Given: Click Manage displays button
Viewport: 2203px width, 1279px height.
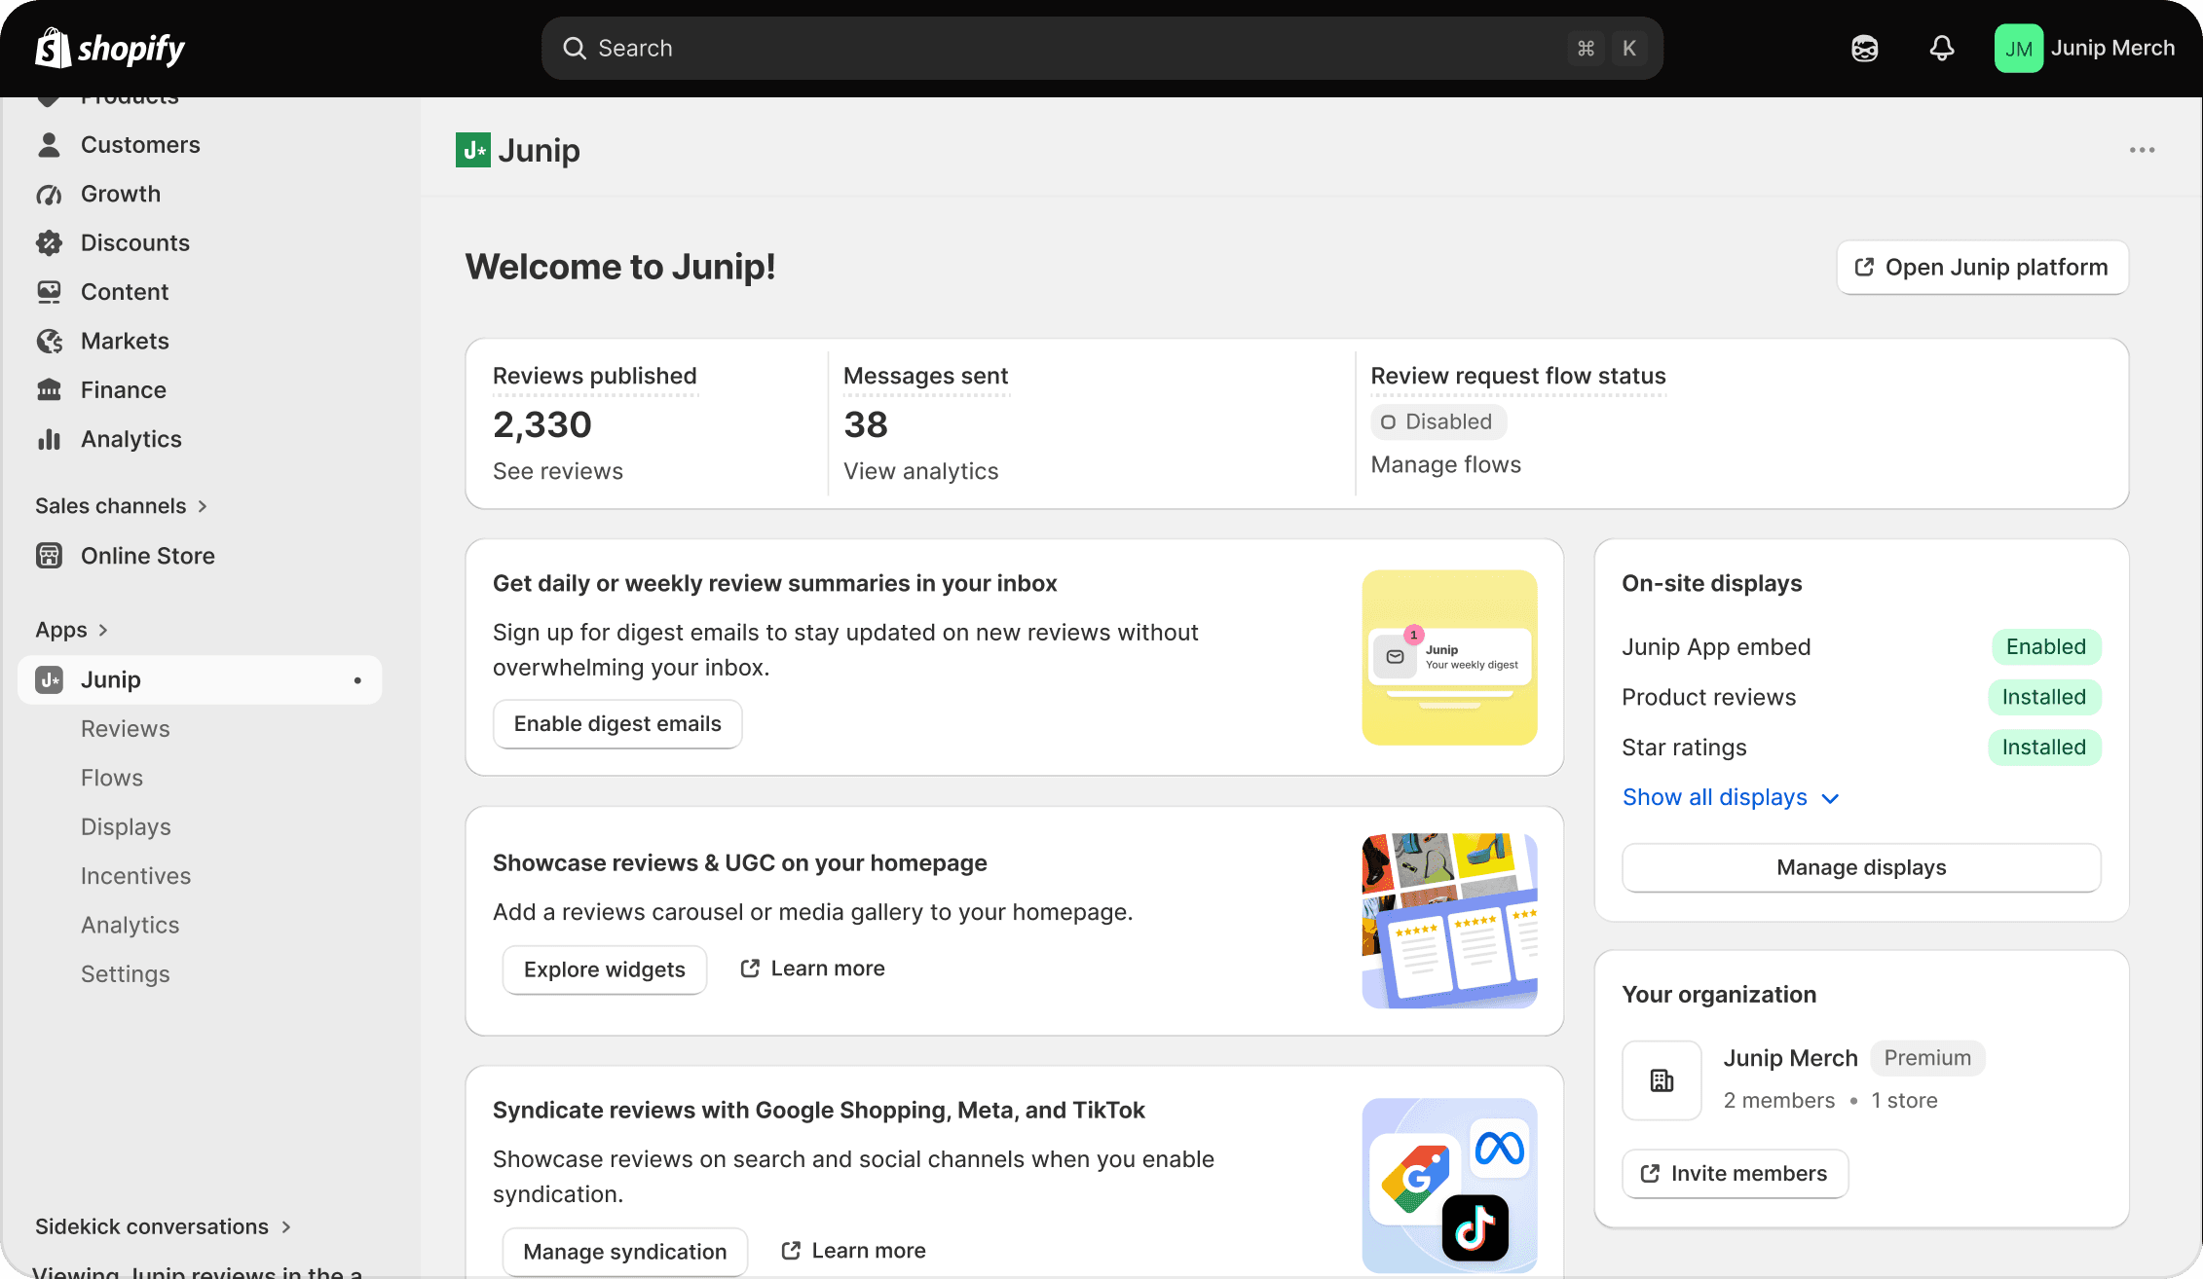Looking at the screenshot, I should pyautogui.click(x=1861, y=867).
